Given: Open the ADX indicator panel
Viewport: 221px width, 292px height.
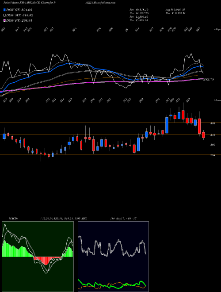Looking at the screenshot, I should [x=113, y=257].
